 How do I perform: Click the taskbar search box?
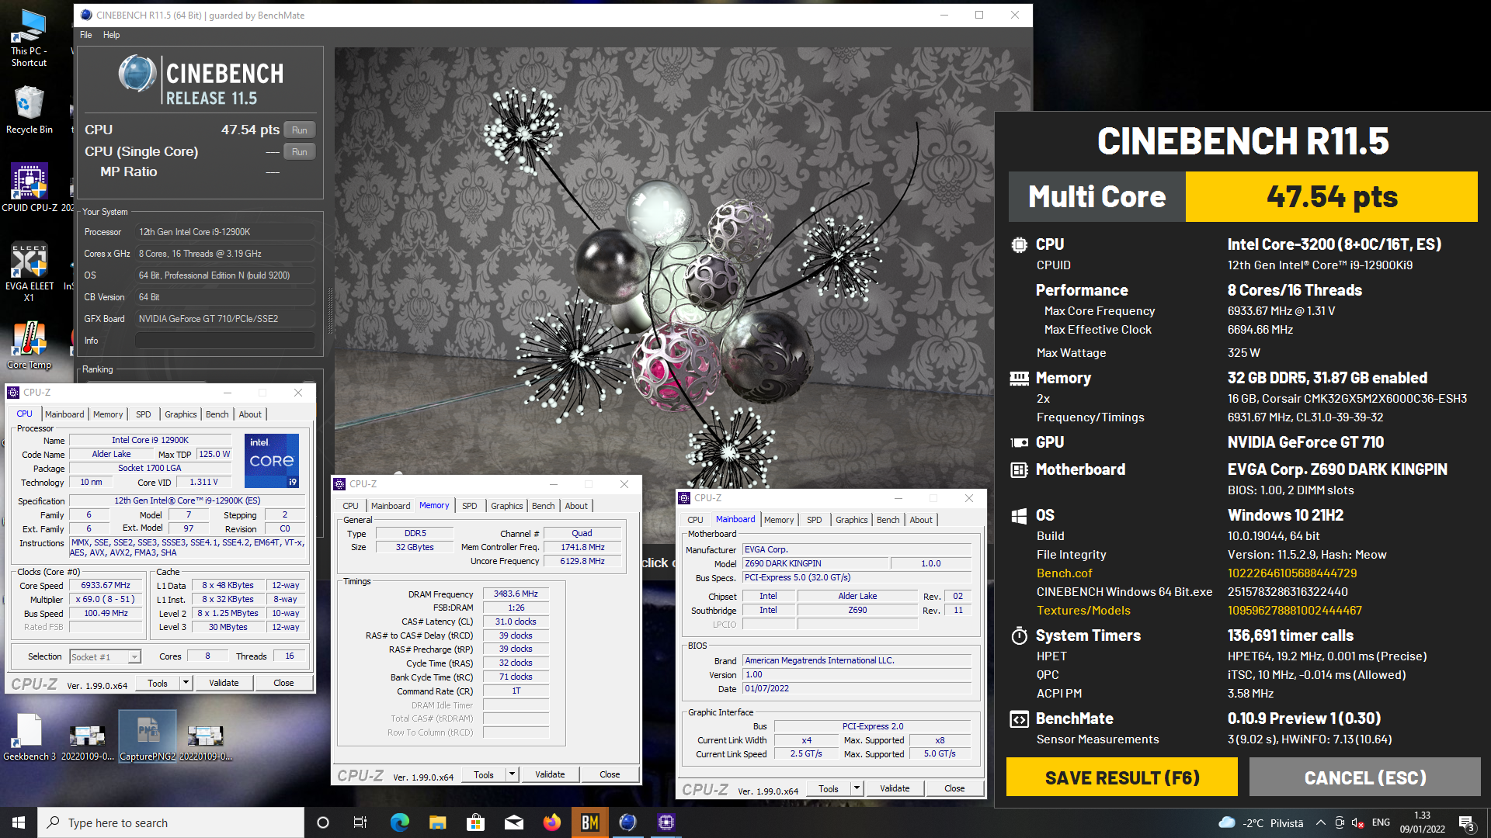(171, 822)
